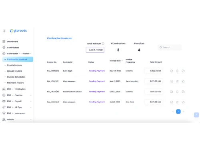Screen dimensions: 200x150
Task: Sort by the Invoice date arrow
Action: coord(122,61)
